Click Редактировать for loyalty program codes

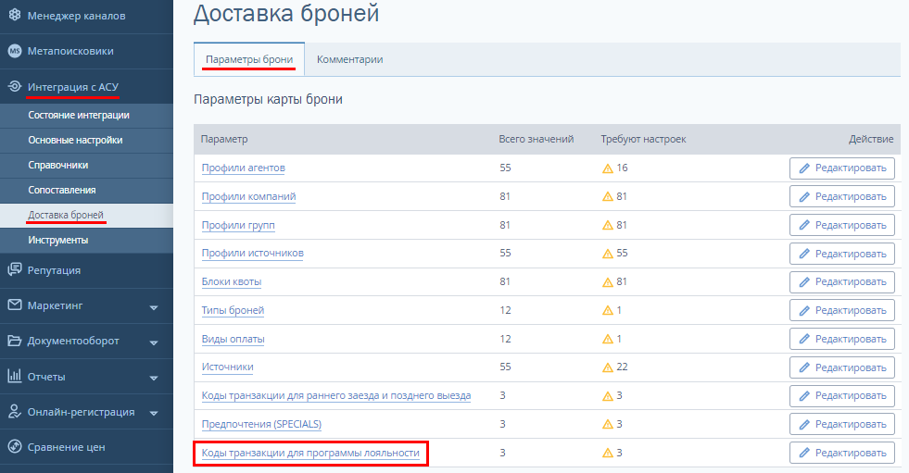pos(841,453)
